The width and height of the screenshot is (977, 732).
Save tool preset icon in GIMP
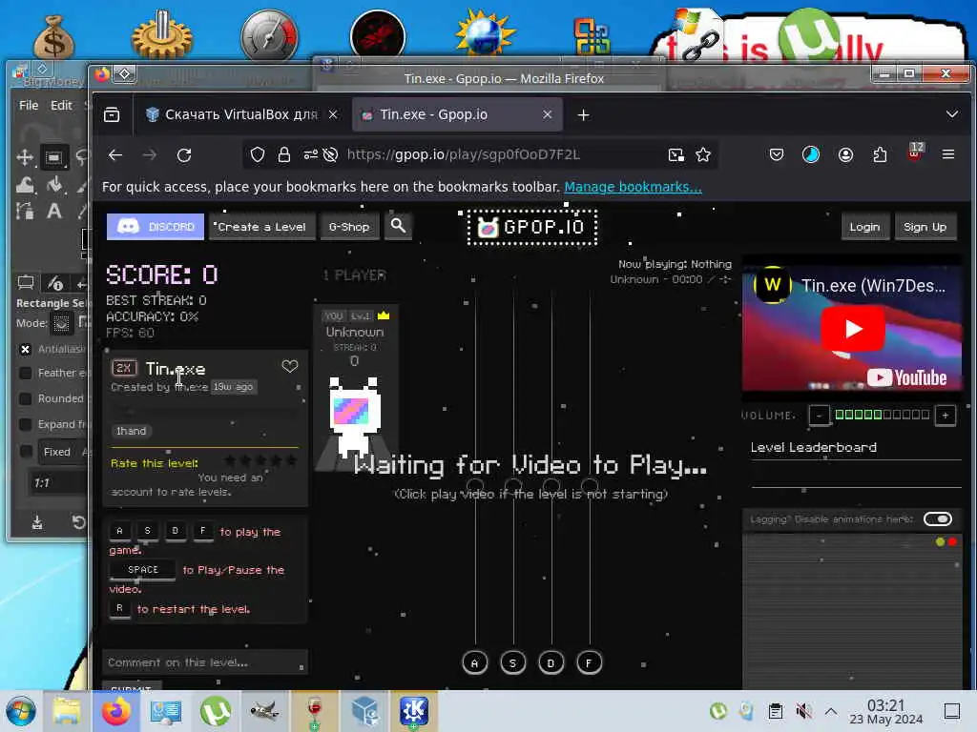click(37, 522)
